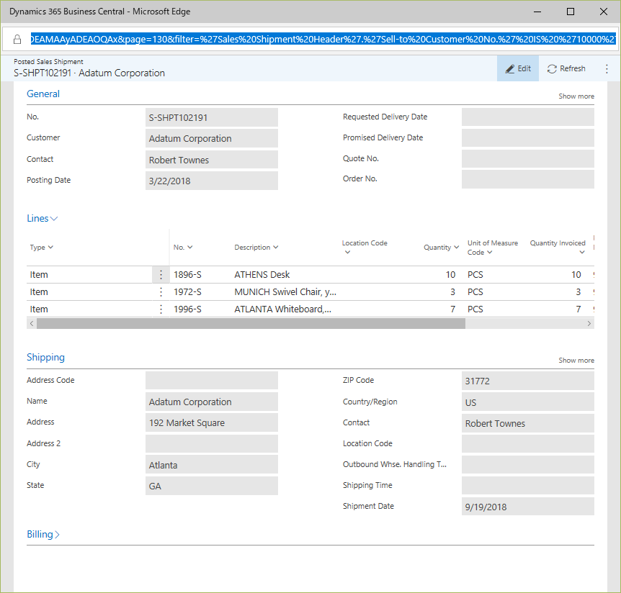Select item number 1972-S in lines

point(187,292)
